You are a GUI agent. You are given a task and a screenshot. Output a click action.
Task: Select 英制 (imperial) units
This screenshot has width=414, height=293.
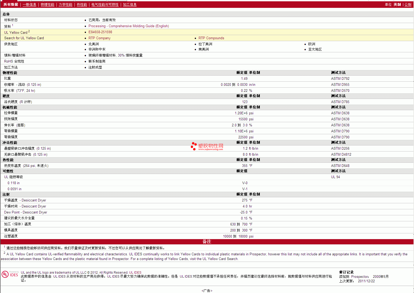point(397,5)
